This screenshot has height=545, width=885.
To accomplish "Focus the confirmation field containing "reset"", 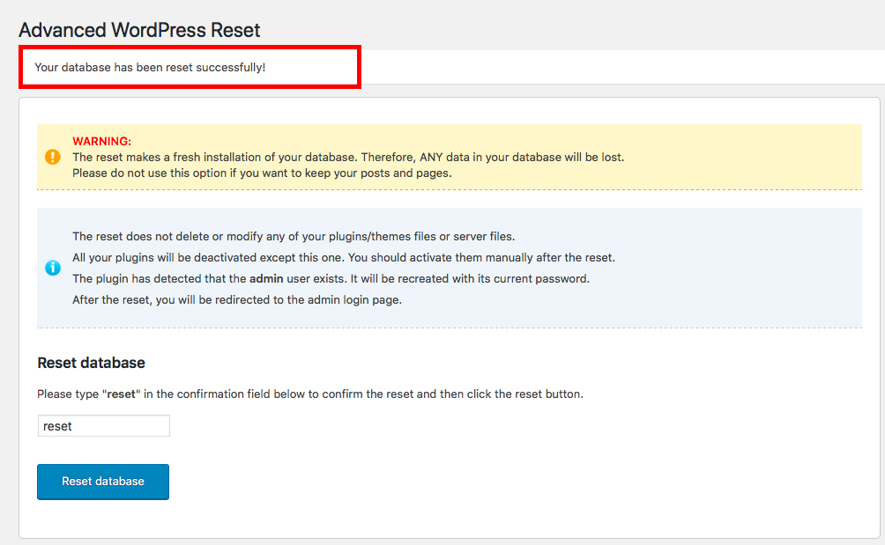I will [103, 426].
